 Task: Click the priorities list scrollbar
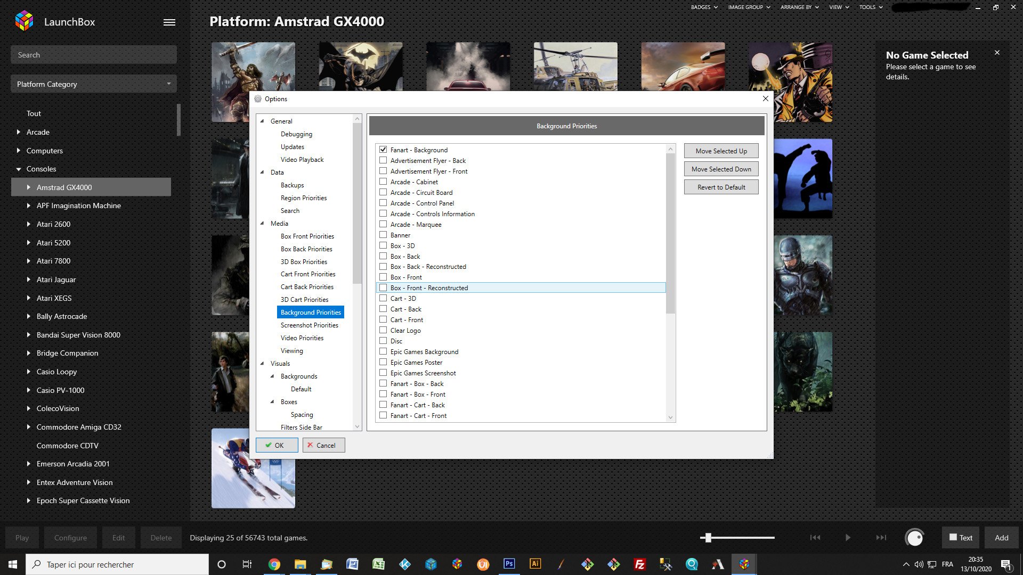click(x=670, y=233)
